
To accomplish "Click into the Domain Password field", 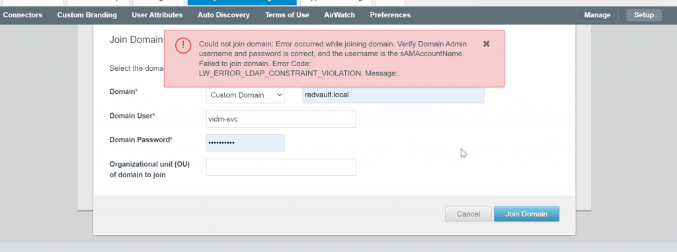I will tap(245, 143).
